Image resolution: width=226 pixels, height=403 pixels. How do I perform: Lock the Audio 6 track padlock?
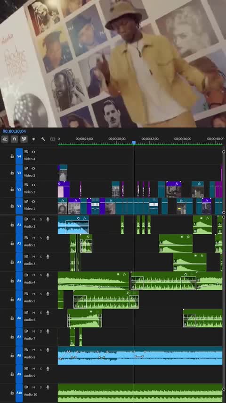12,318
